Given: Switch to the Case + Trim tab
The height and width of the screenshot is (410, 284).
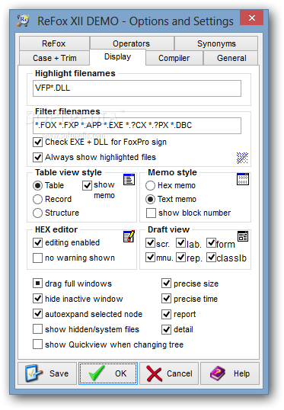Looking at the screenshot, I should click(54, 58).
